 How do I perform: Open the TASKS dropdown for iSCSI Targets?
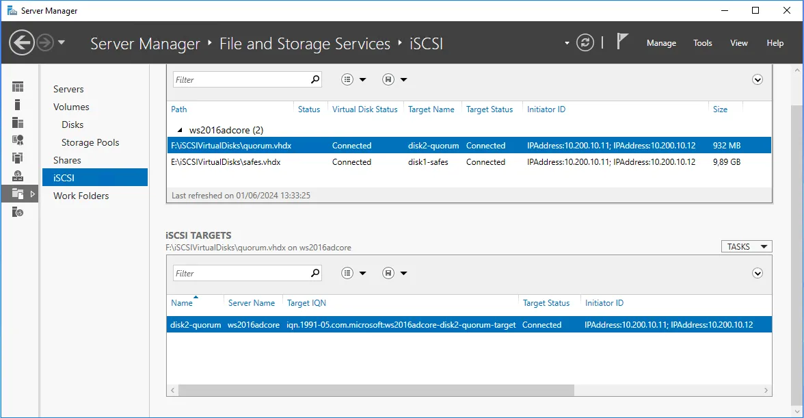tap(746, 247)
